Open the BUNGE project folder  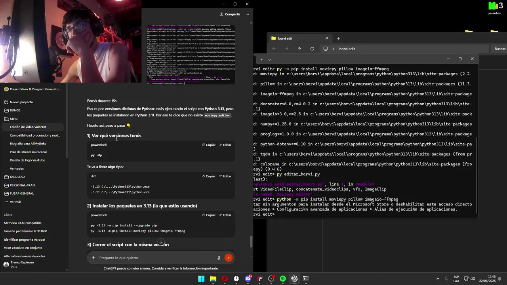tap(32, 110)
